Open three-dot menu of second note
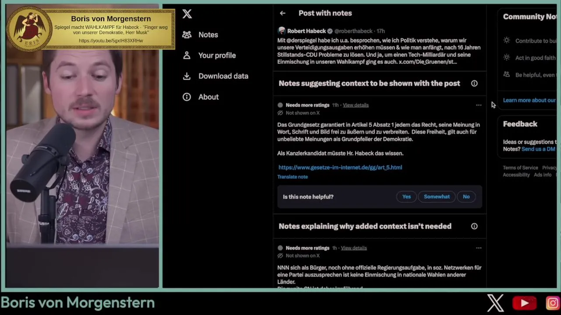561x315 pixels. click(x=479, y=248)
